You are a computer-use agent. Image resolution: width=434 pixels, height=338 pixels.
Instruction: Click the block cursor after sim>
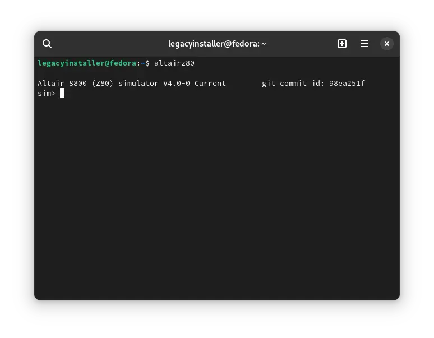pos(62,93)
